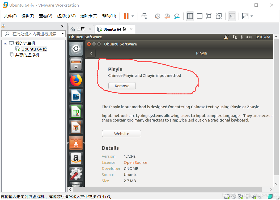Open the Amazon launcher icon
280x200 pixels.
point(76,159)
